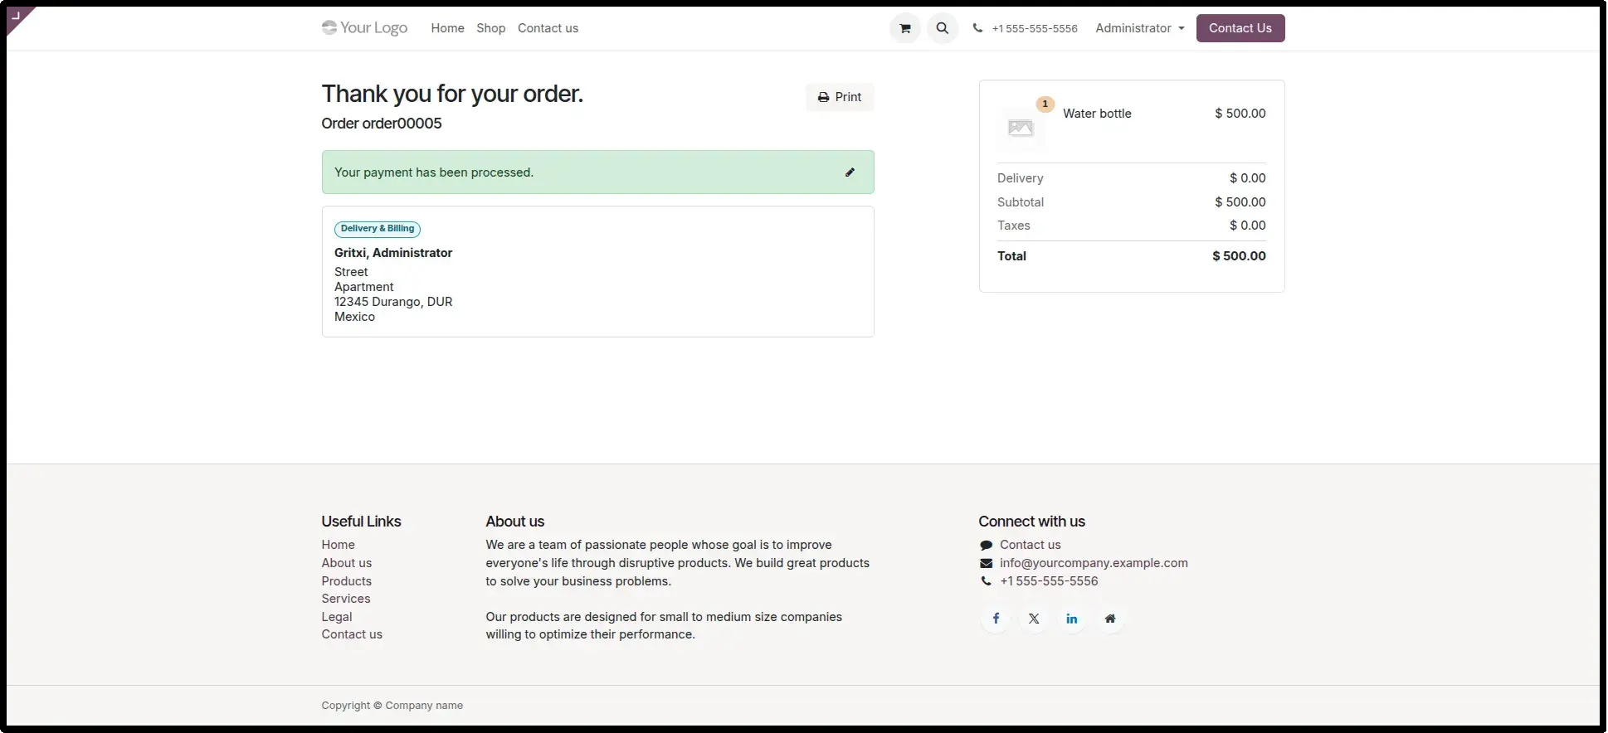
Task: Click the Subtotal $ 500.00 value
Action: click(x=1240, y=202)
